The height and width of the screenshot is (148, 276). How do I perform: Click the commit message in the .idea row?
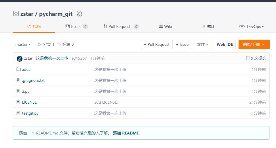110,69
